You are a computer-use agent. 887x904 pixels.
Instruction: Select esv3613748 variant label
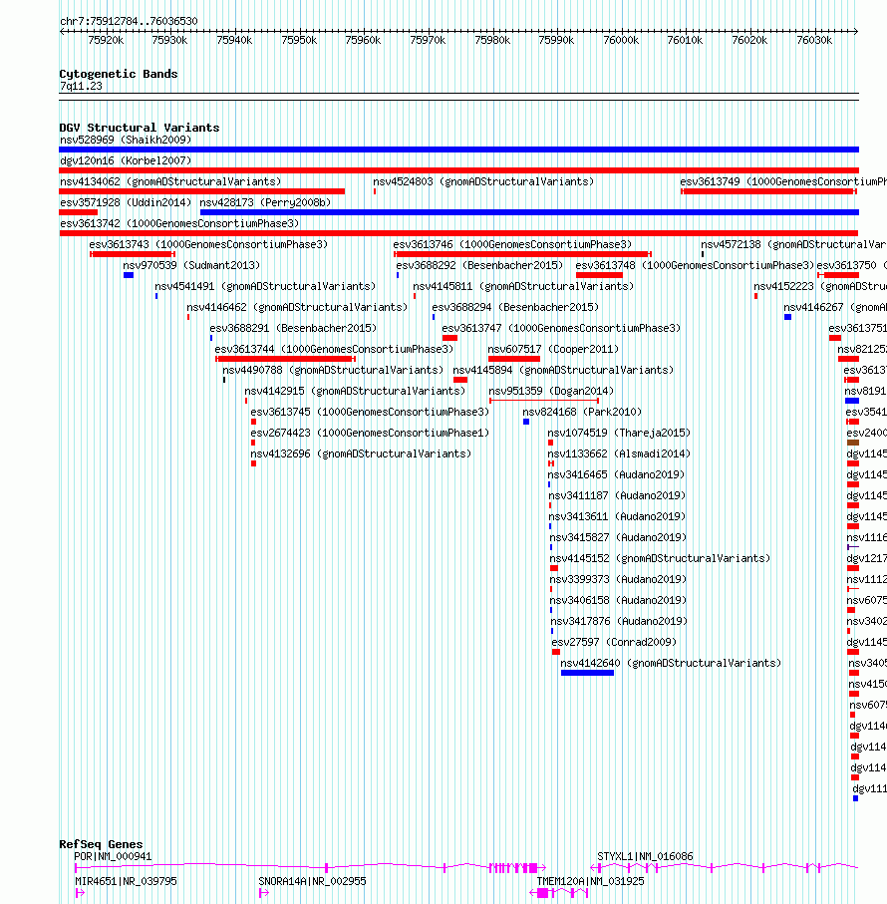point(695,265)
